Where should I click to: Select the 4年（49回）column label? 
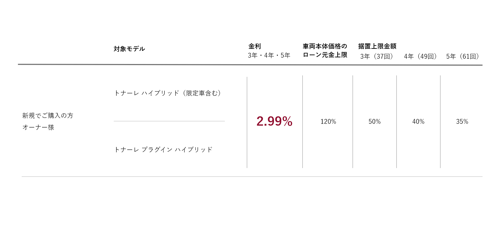pyautogui.click(x=420, y=57)
